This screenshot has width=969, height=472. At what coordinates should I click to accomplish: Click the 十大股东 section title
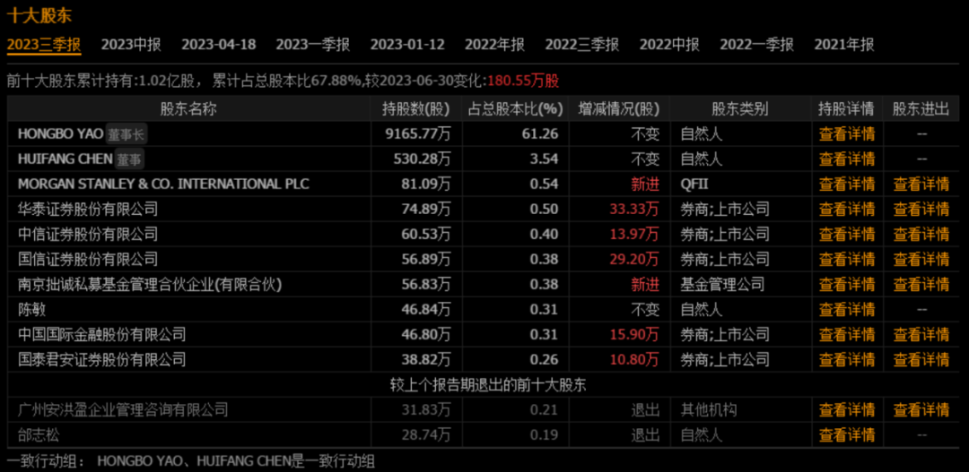click(39, 15)
